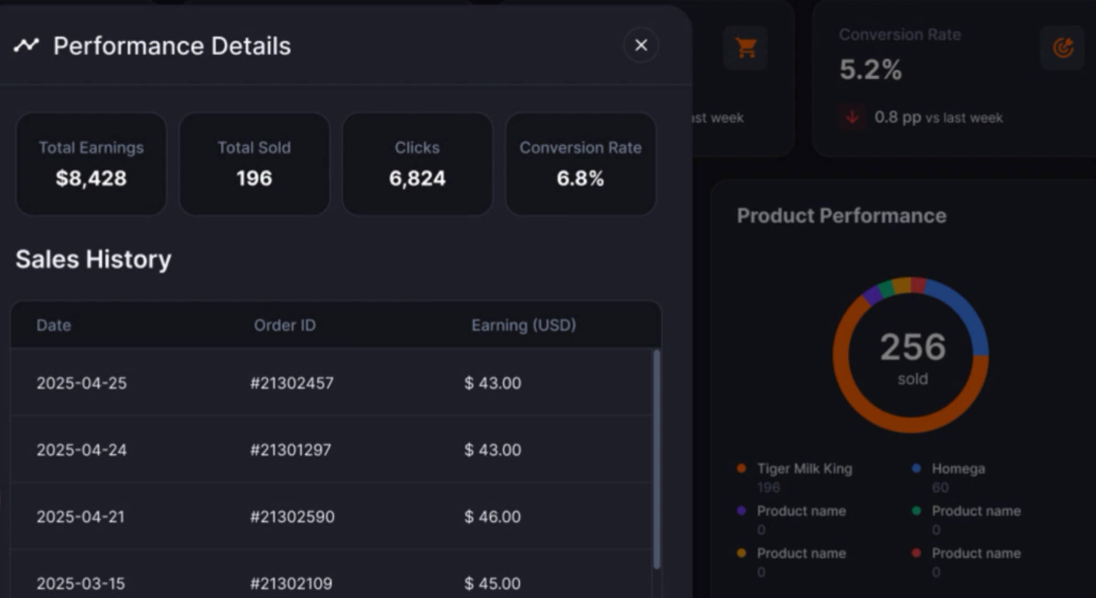Click the purple Product name legend dot
Image resolution: width=1096 pixels, height=598 pixels.
[x=741, y=511]
